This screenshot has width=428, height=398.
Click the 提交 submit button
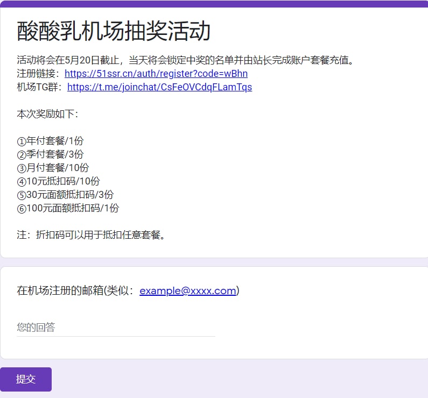tap(26, 379)
